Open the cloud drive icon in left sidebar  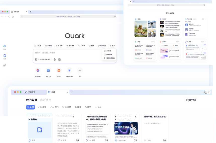tap(5, 46)
